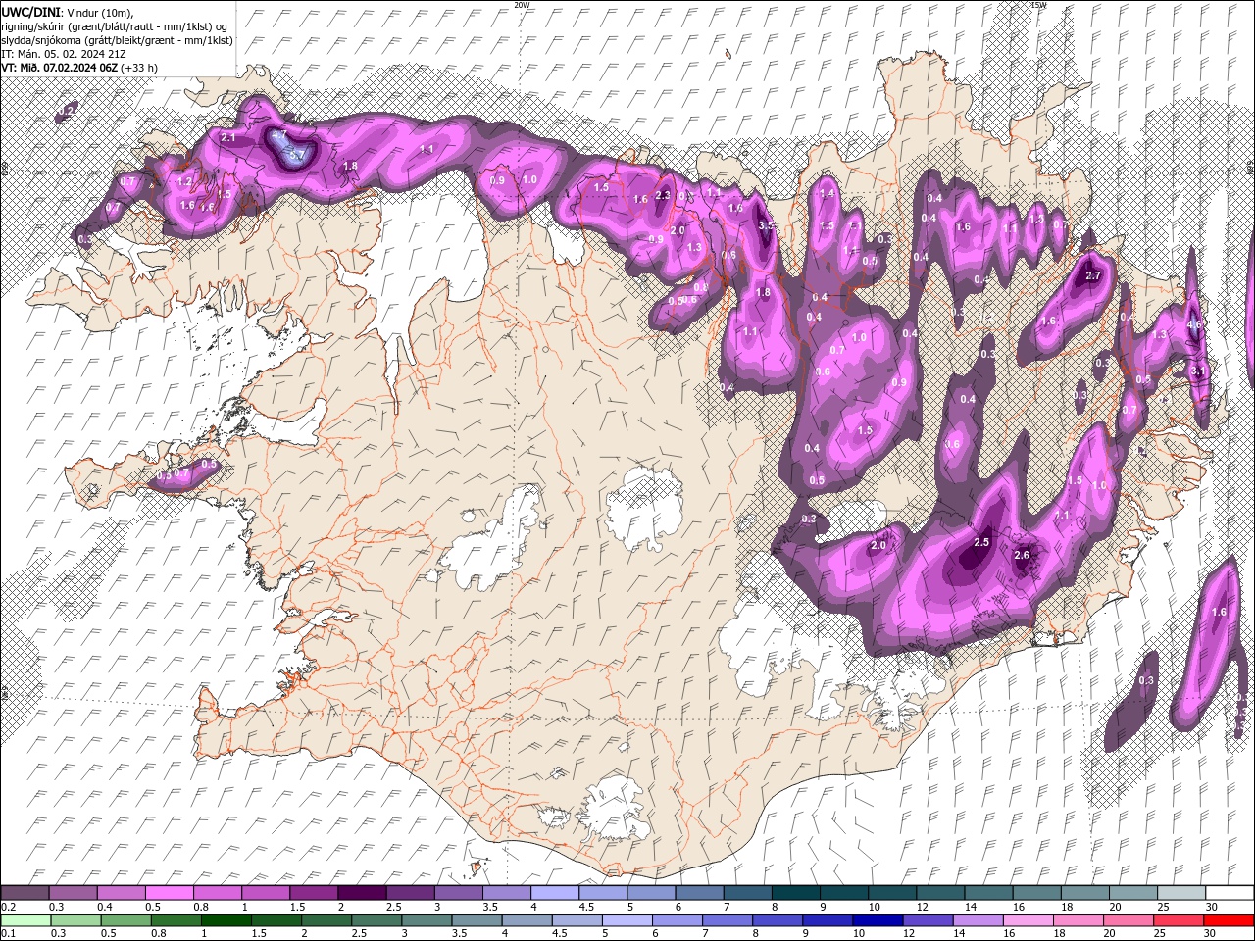1255x941 pixels.
Task: Click the lavender snow swatch between 4 and 4.5
Action: tap(555, 892)
